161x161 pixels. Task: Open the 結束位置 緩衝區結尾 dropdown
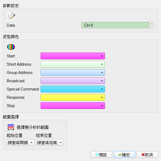point(50,143)
